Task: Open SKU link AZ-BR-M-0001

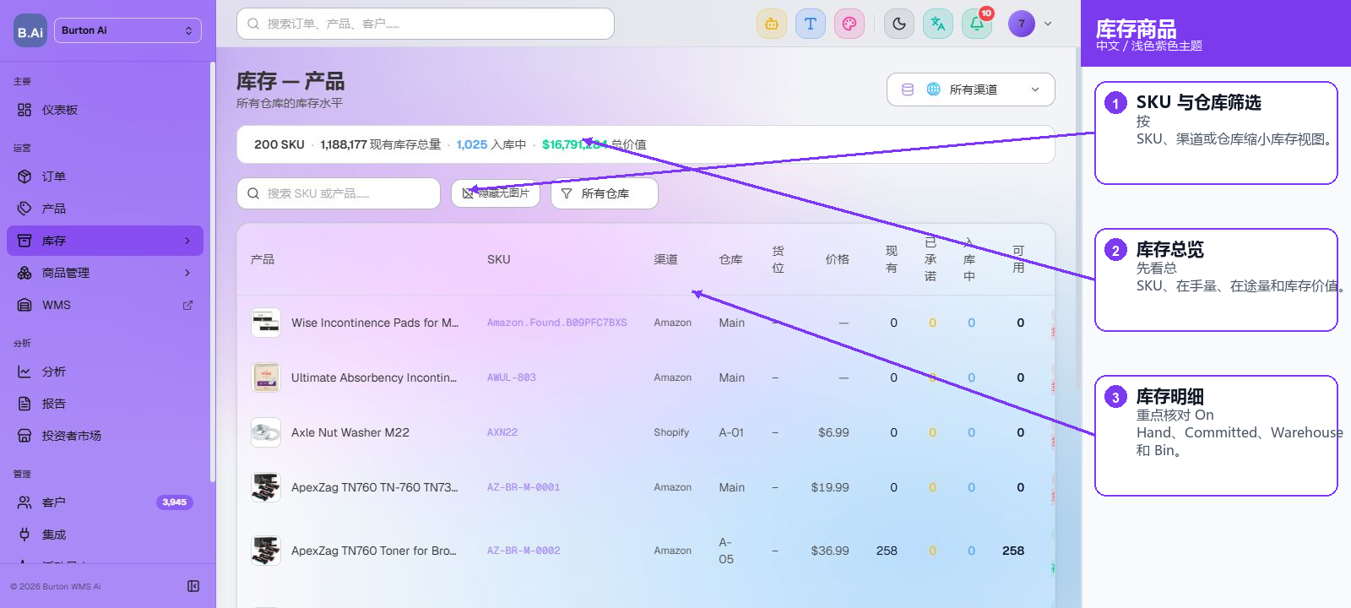Action: click(524, 487)
